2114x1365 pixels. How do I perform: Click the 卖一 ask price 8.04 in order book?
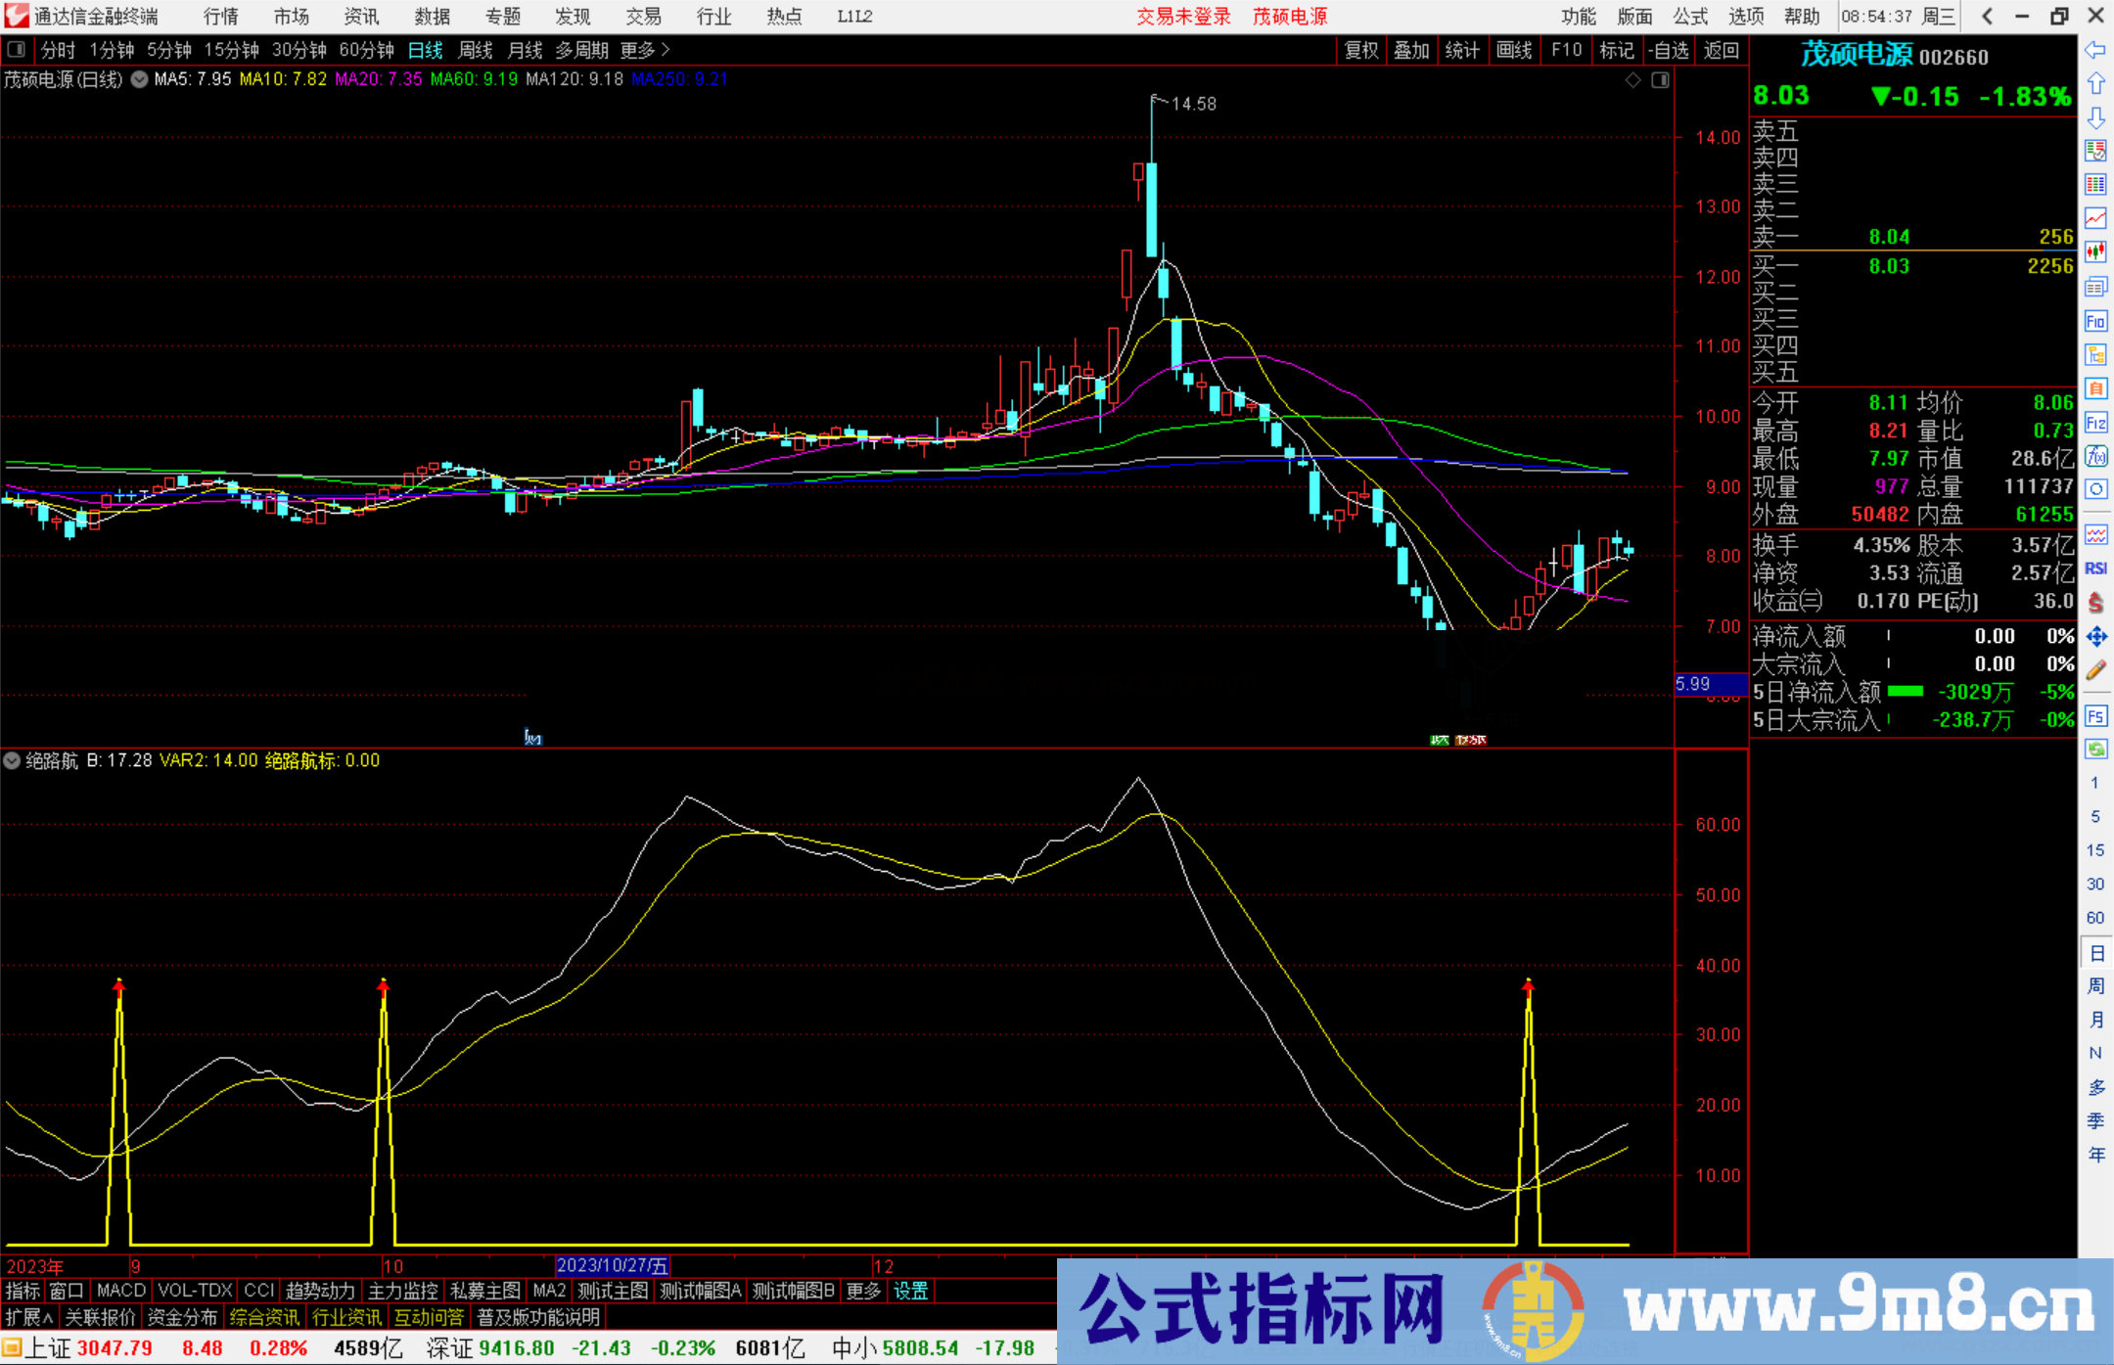(1887, 236)
